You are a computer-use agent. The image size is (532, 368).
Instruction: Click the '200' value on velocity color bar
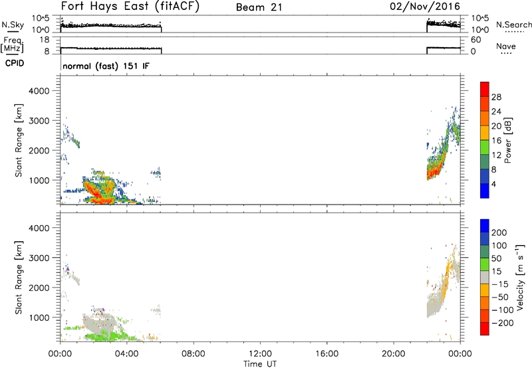point(499,232)
